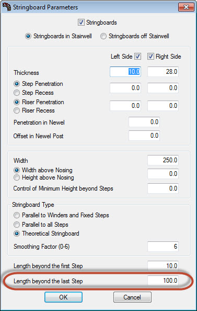Screen dimensions: 197x311
Task: Uncheck the Right Side checkbox
Action: pos(150,57)
